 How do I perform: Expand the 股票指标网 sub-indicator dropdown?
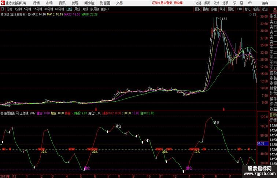(x=2, y=113)
